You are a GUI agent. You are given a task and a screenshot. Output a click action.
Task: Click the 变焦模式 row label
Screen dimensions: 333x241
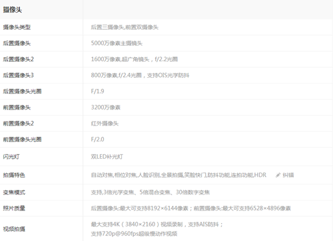pyautogui.click(x=14, y=193)
